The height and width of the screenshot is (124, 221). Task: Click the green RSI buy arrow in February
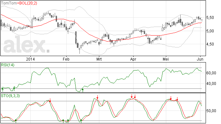coord(83,90)
